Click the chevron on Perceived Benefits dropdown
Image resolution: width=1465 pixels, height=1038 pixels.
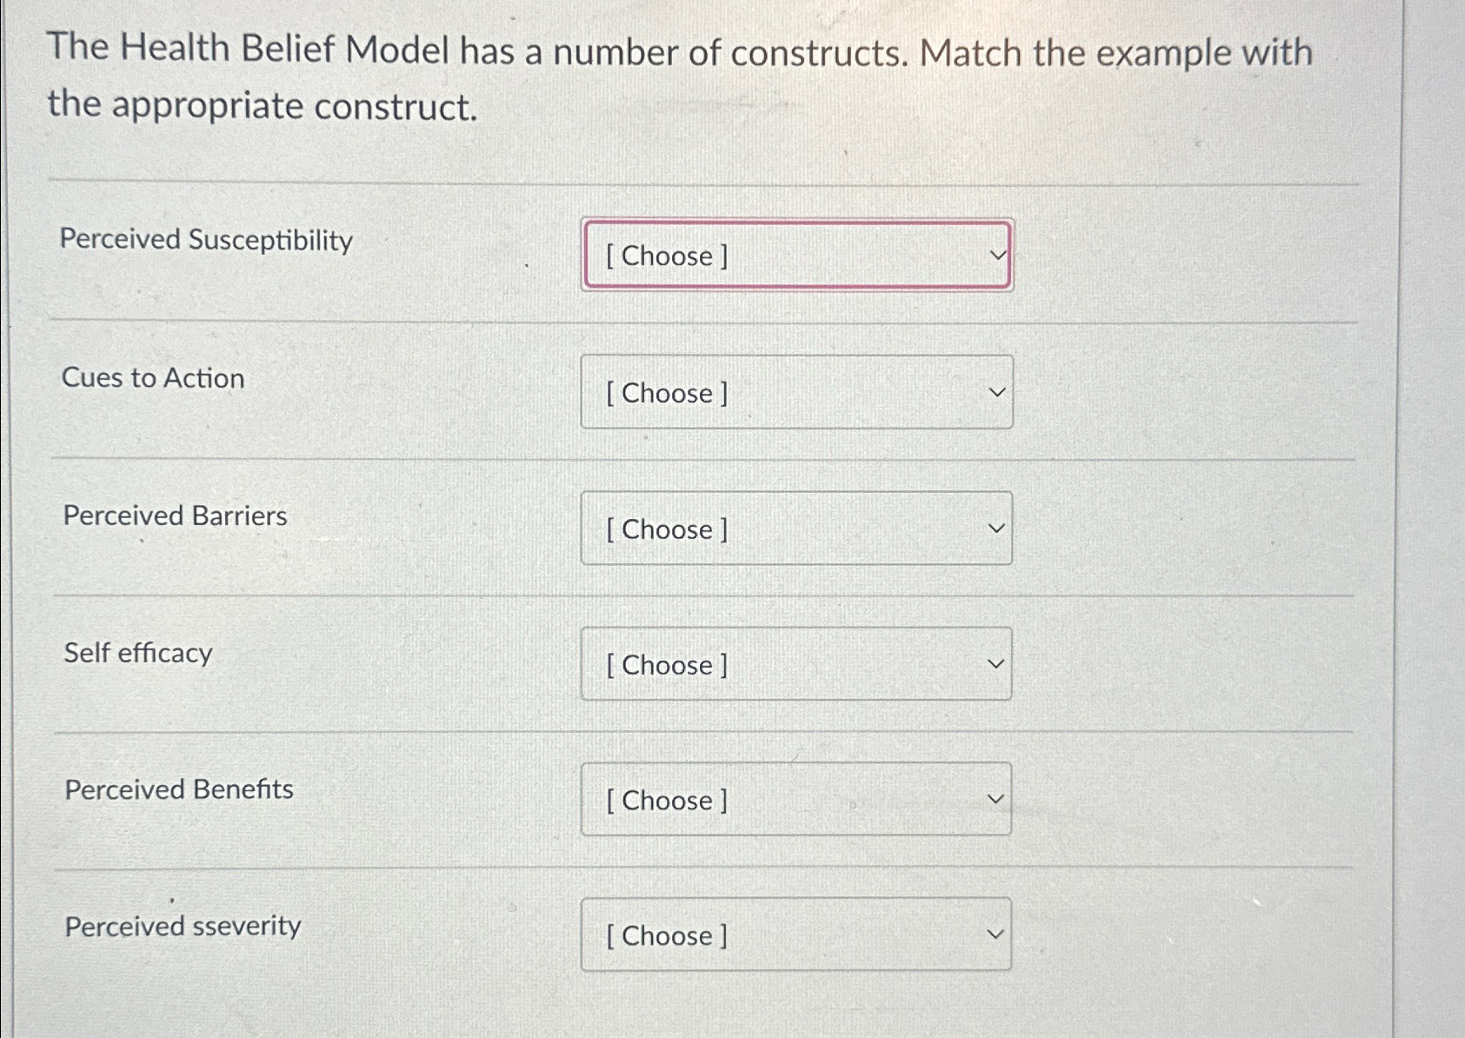point(996,797)
